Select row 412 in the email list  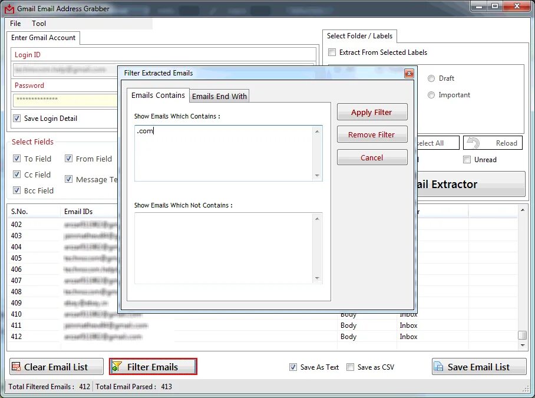pos(263,337)
